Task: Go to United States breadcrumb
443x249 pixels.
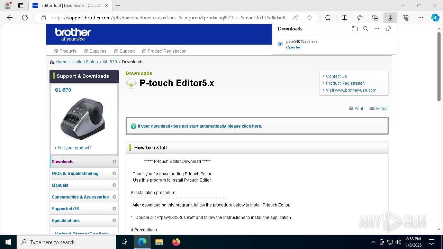Action: [85, 62]
